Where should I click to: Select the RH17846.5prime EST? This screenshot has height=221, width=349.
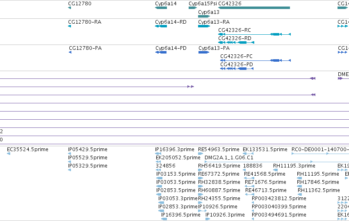[x=318, y=182]
